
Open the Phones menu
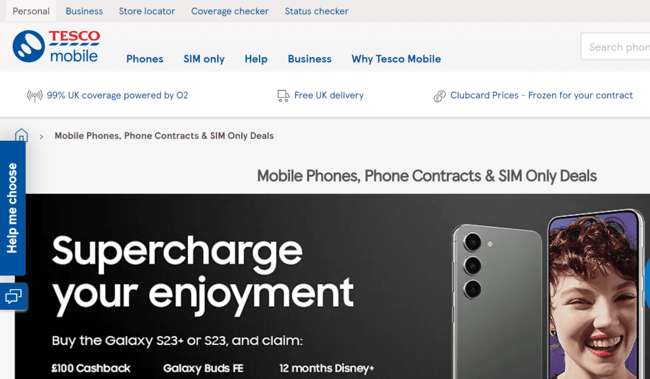tap(145, 59)
